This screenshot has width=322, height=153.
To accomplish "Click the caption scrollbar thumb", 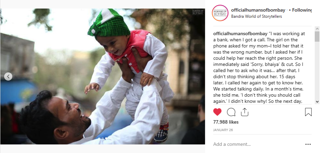I will tap(317, 37).
